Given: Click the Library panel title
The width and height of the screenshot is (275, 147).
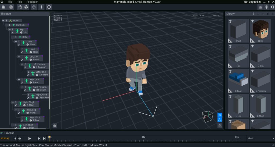Looking at the screenshot, I should pyautogui.click(x=230, y=14).
